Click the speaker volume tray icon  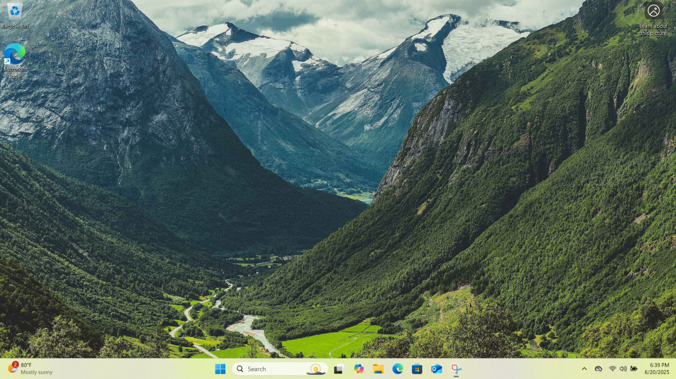tap(623, 369)
